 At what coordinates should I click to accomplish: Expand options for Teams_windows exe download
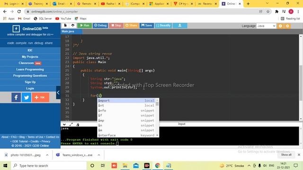coord(99,155)
